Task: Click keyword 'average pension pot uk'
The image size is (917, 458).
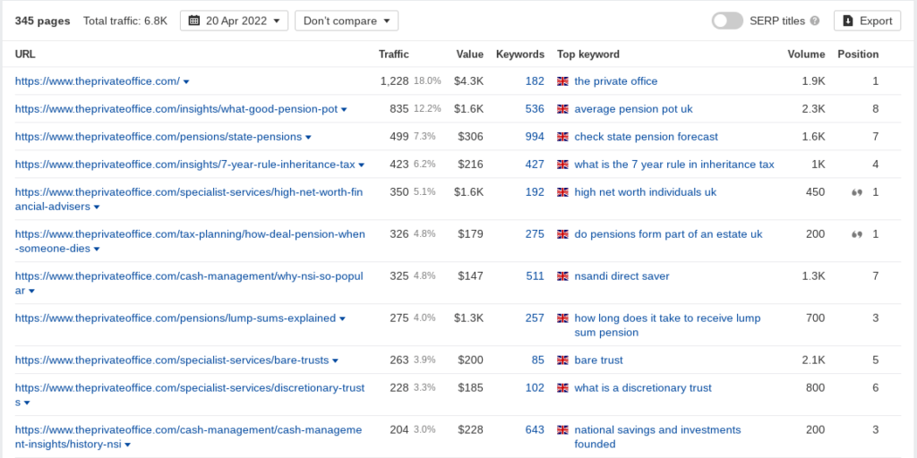Action: click(x=633, y=109)
